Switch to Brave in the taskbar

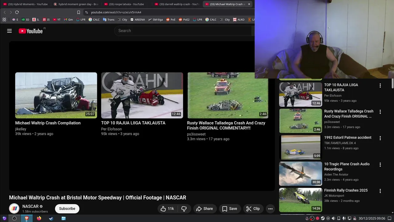point(26,218)
